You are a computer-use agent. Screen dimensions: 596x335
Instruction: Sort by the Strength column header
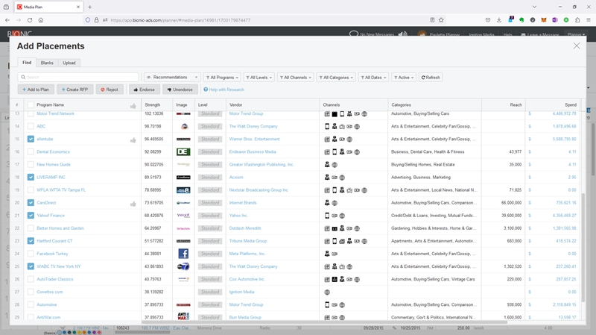point(153,105)
